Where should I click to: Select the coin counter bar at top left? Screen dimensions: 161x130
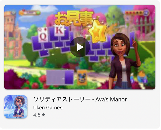[30, 13]
